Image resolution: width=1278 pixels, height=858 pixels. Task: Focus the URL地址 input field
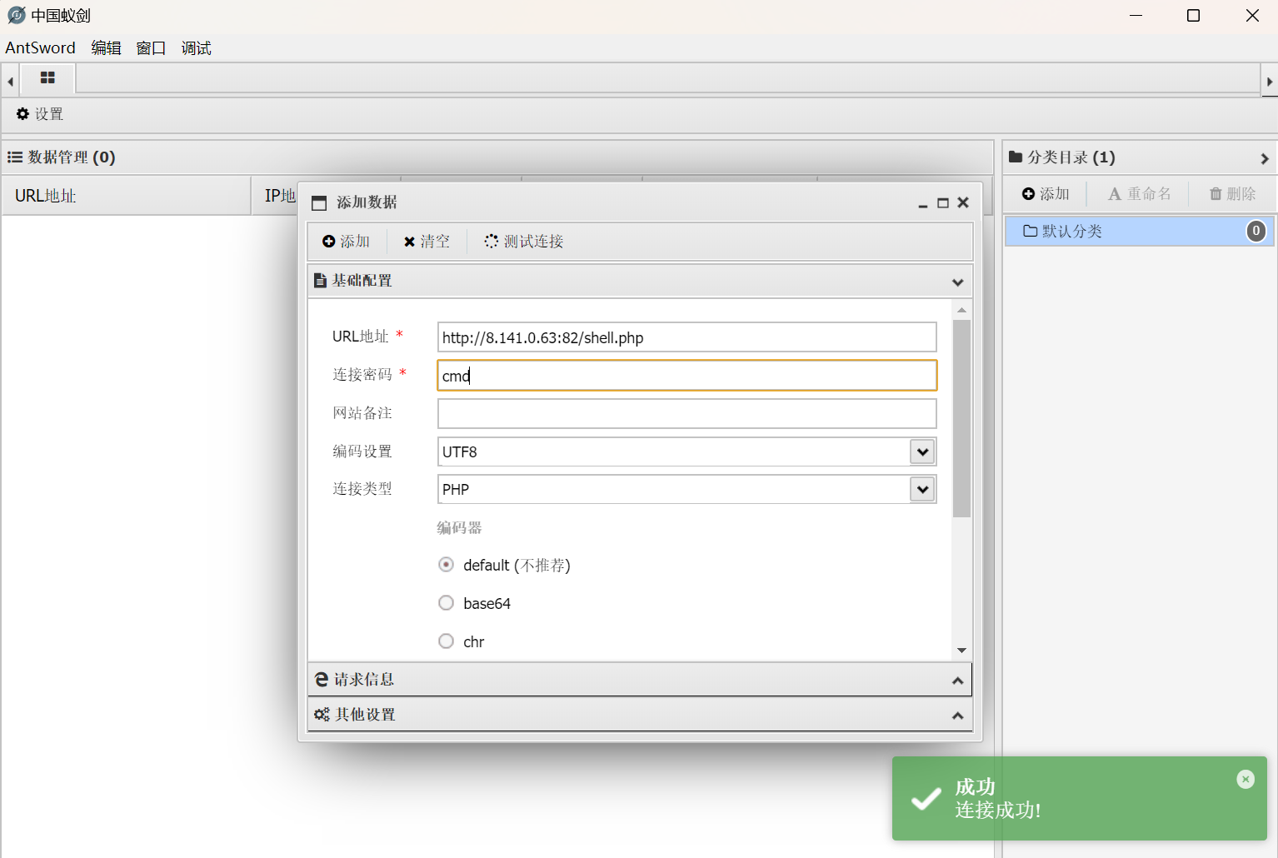click(686, 337)
